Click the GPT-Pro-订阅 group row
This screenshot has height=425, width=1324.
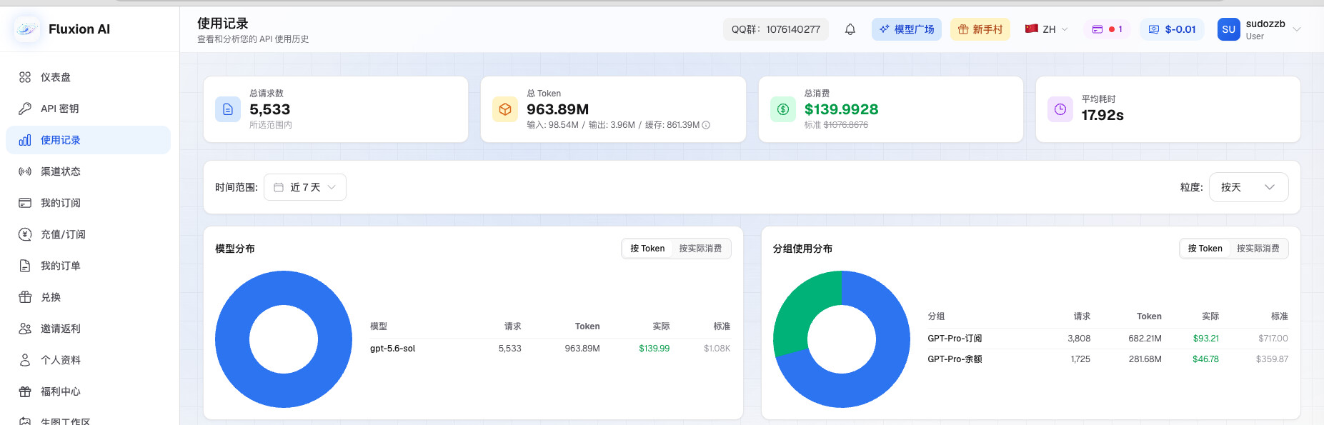pyautogui.click(x=1108, y=339)
